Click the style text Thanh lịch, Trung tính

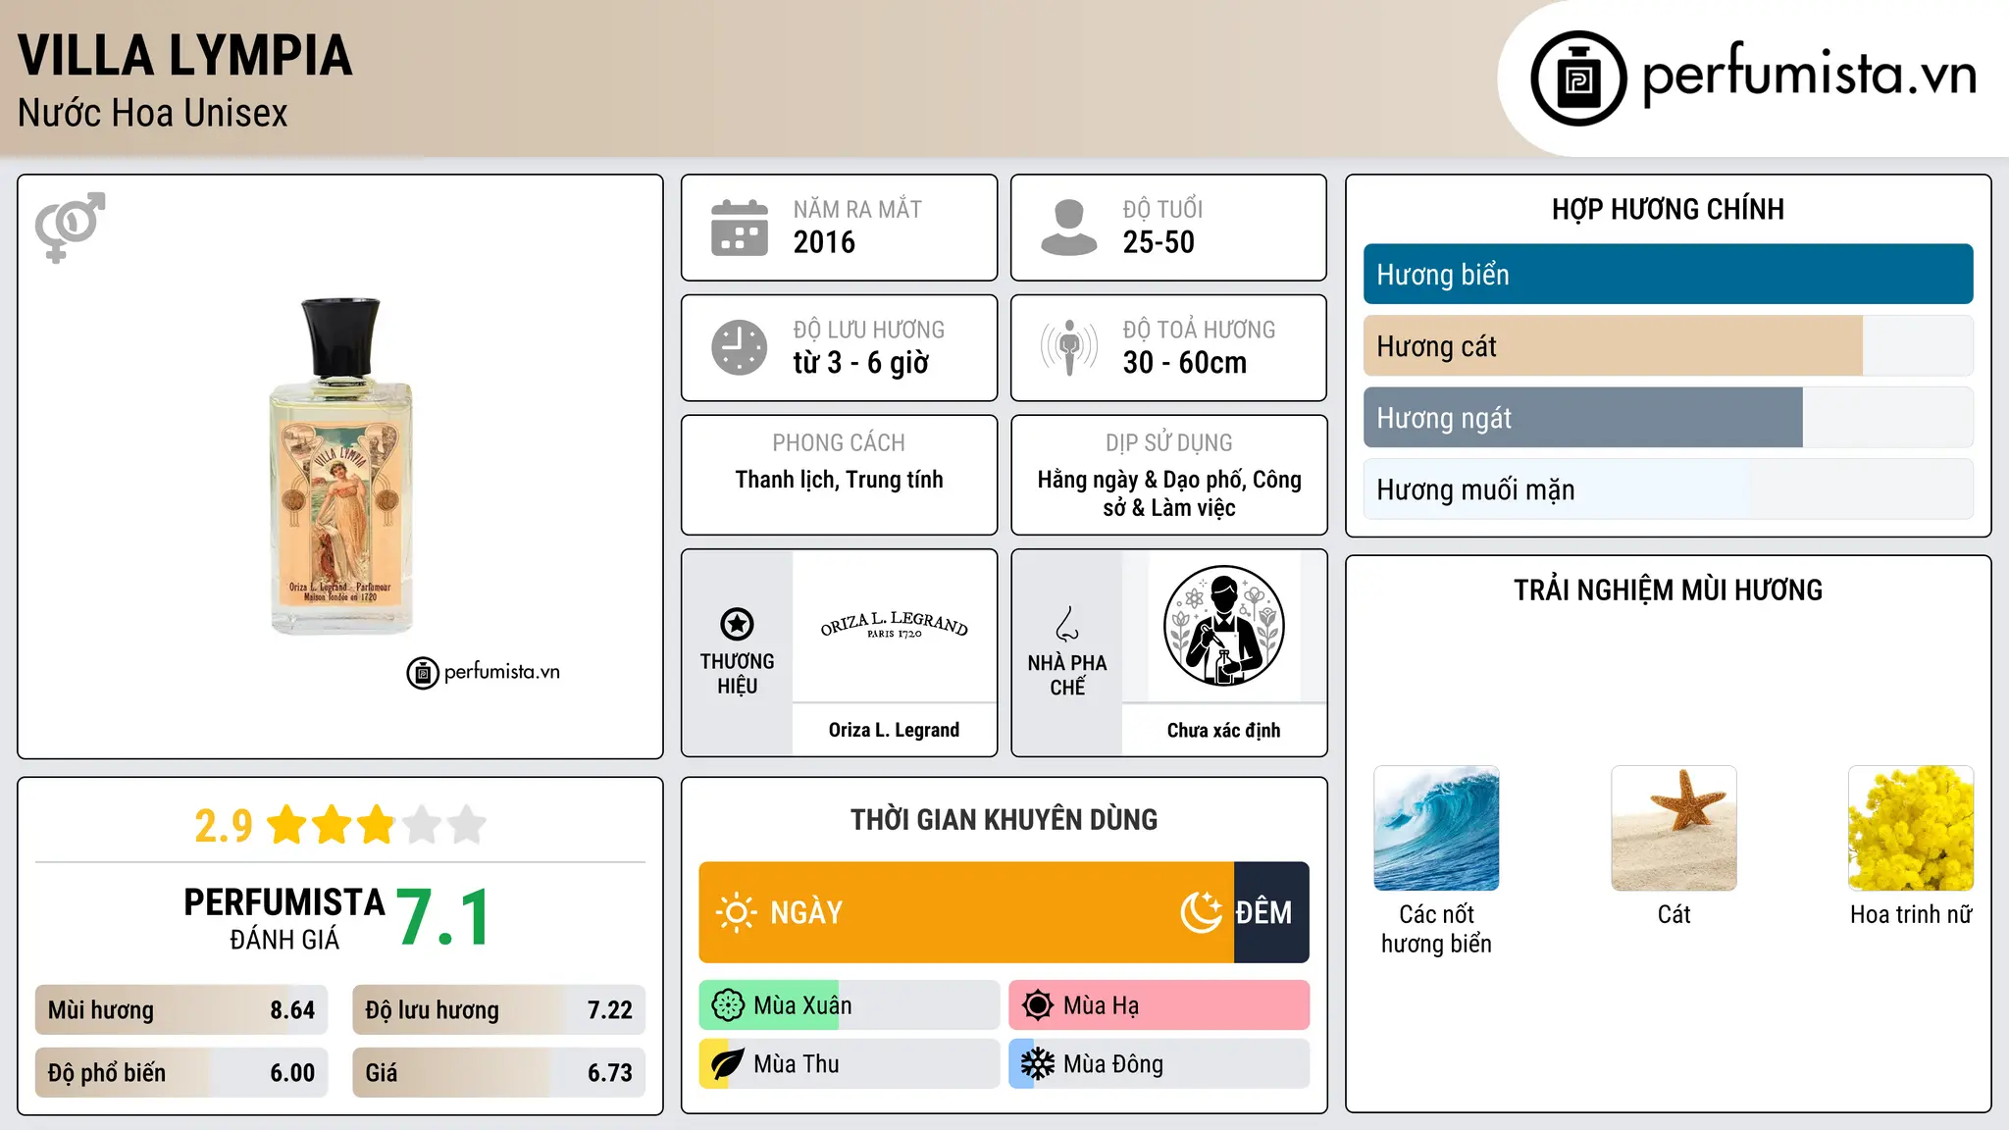tap(840, 480)
